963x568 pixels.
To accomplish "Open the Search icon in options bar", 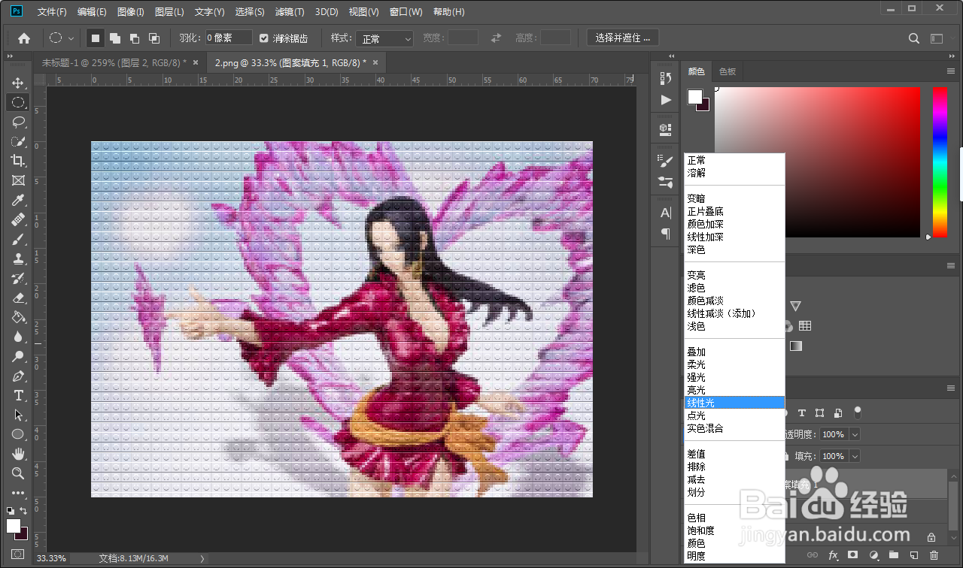I will 914,38.
